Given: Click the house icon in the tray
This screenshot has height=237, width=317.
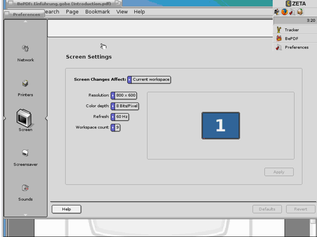Looking at the screenshot, I should click(x=300, y=12).
